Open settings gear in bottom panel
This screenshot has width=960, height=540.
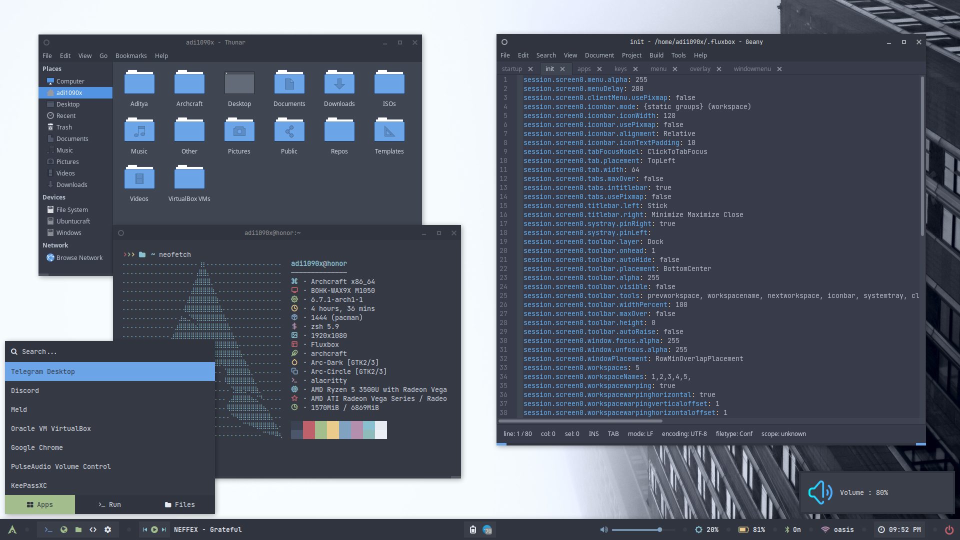tap(107, 529)
